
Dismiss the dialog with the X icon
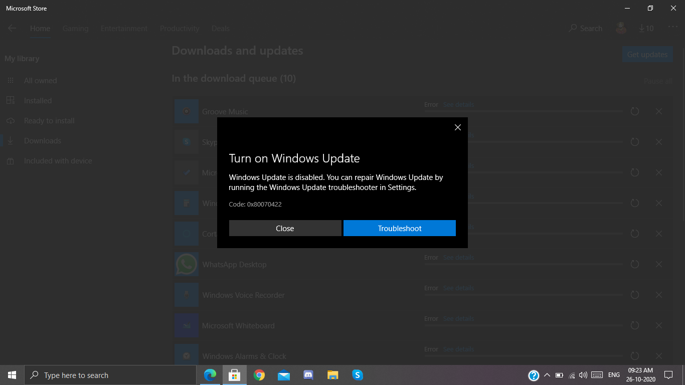tap(457, 127)
